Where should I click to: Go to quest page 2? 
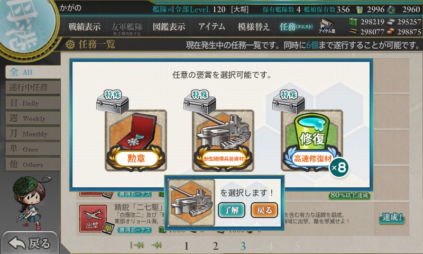tap(215, 246)
